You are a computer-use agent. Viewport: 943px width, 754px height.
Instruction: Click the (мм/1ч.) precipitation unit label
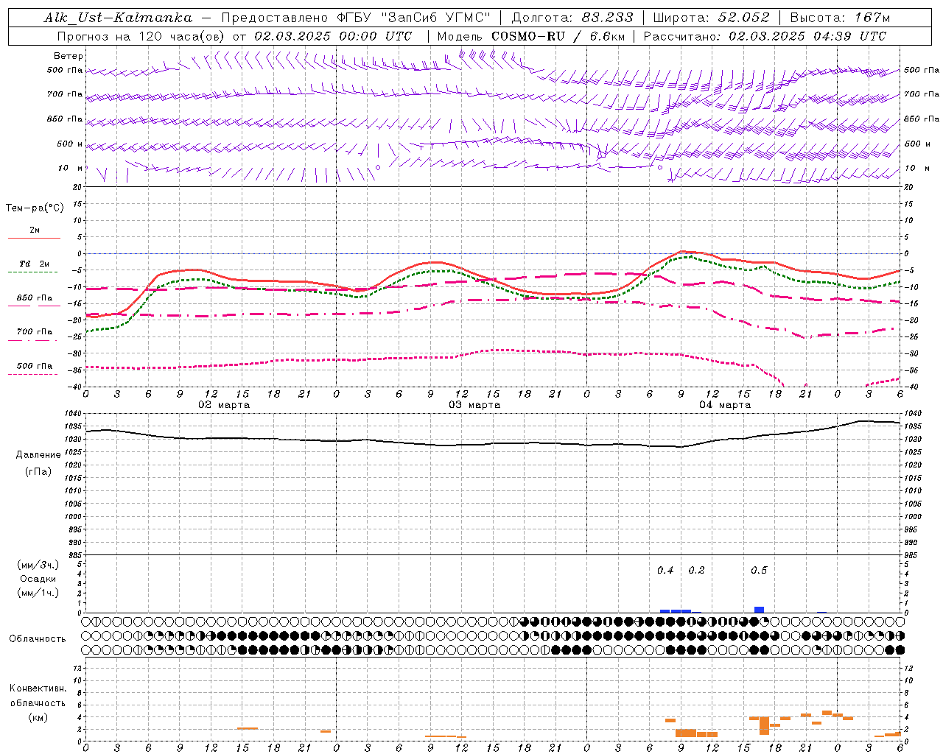click(x=38, y=593)
